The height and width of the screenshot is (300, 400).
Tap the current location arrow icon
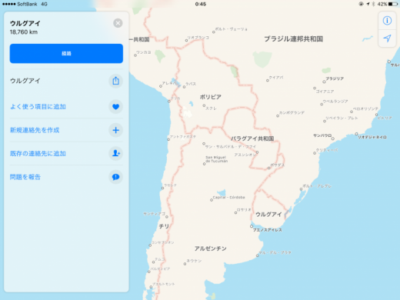tap(387, 38)
